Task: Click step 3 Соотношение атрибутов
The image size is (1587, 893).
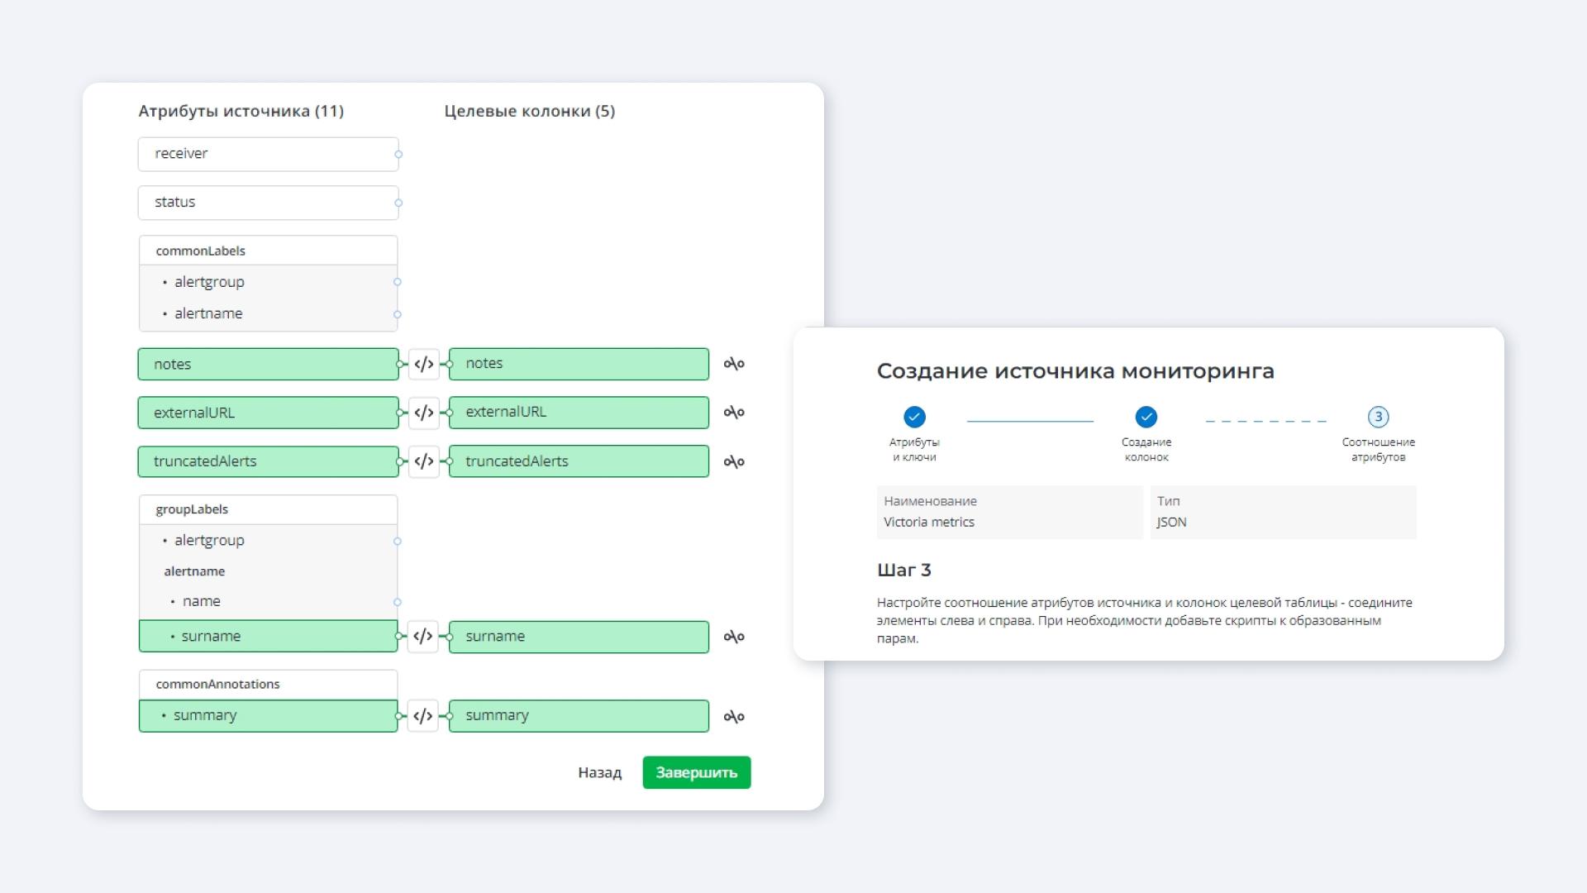Action: [x=1378, y=417]
